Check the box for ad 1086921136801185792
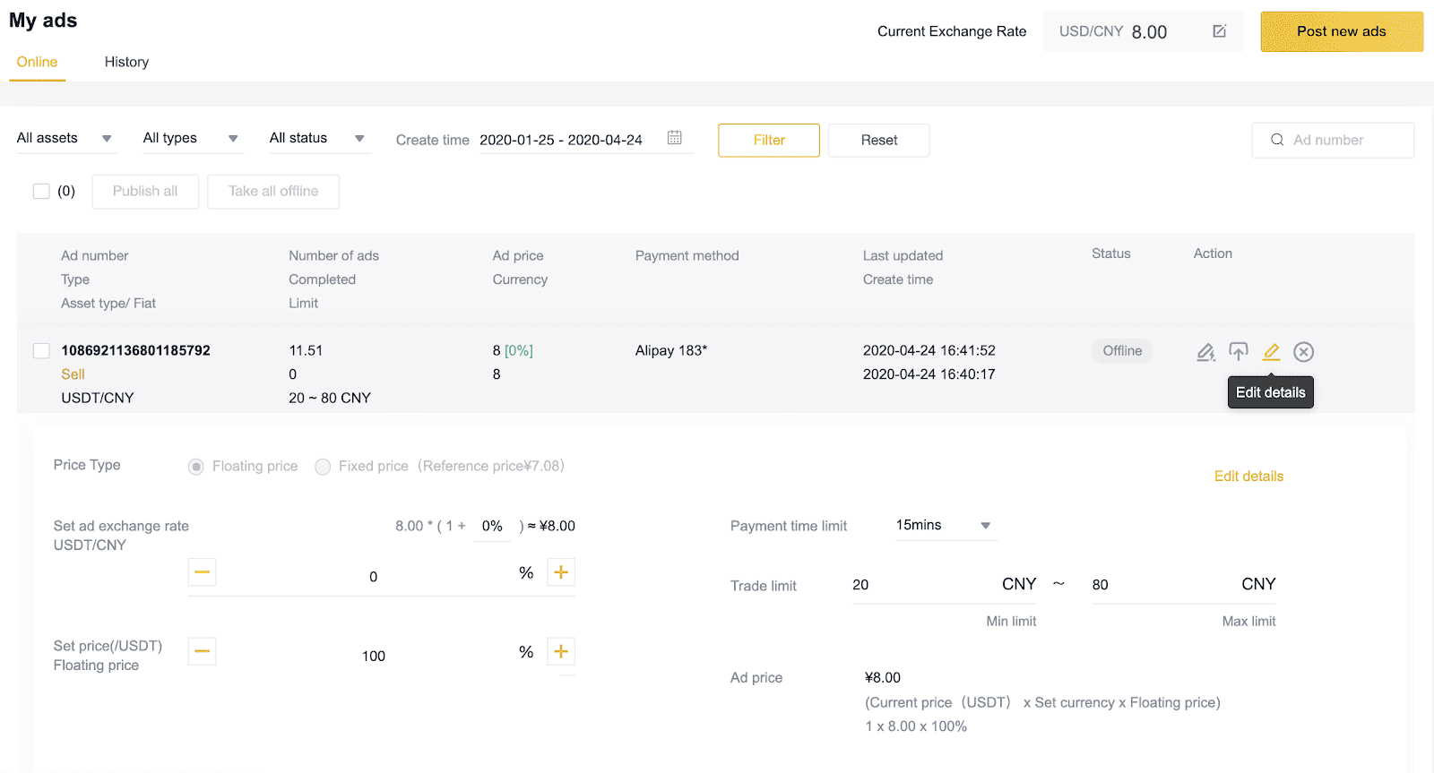Viewport: 1434px width, 773px height. tap(41, 350)
